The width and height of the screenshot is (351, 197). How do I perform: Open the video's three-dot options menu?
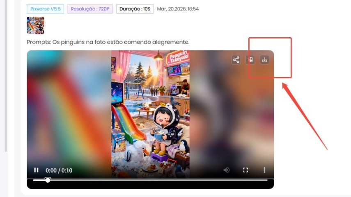click(264, 170)
